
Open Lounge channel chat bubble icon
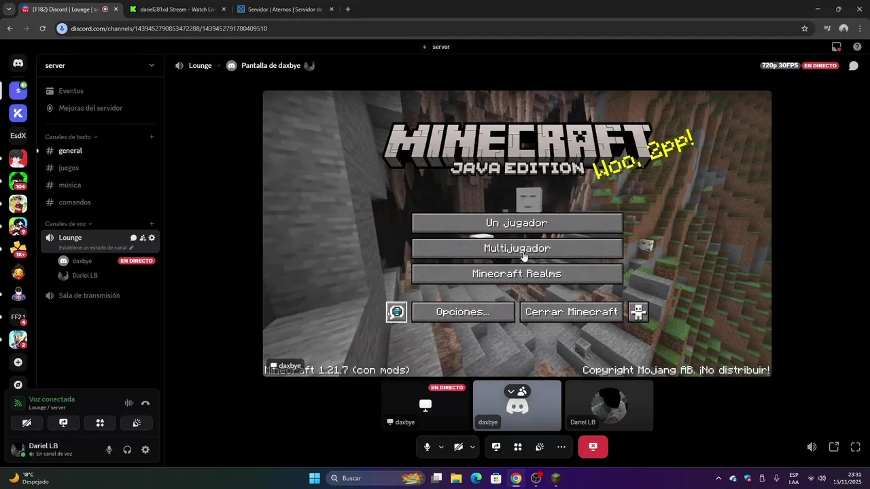[133, 238]
